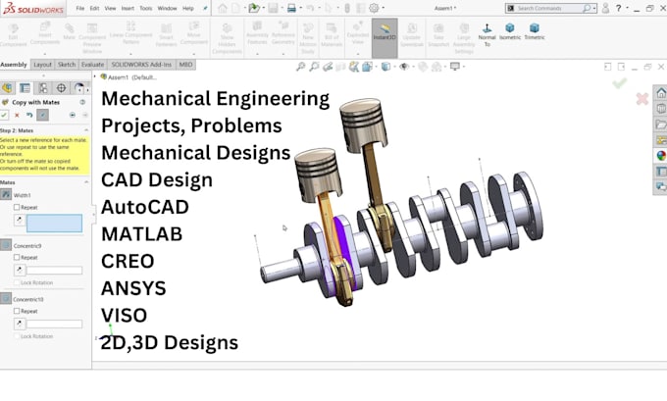Image resolution: width=667 pixels, height=401 pixels.
Task: Start a New Motion Study
Action: (x=308, y=39)
